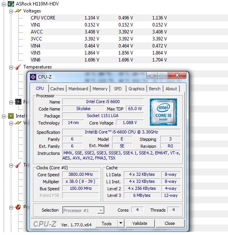
Task: Click the Validate button
Action: click(x=140, y=223)
